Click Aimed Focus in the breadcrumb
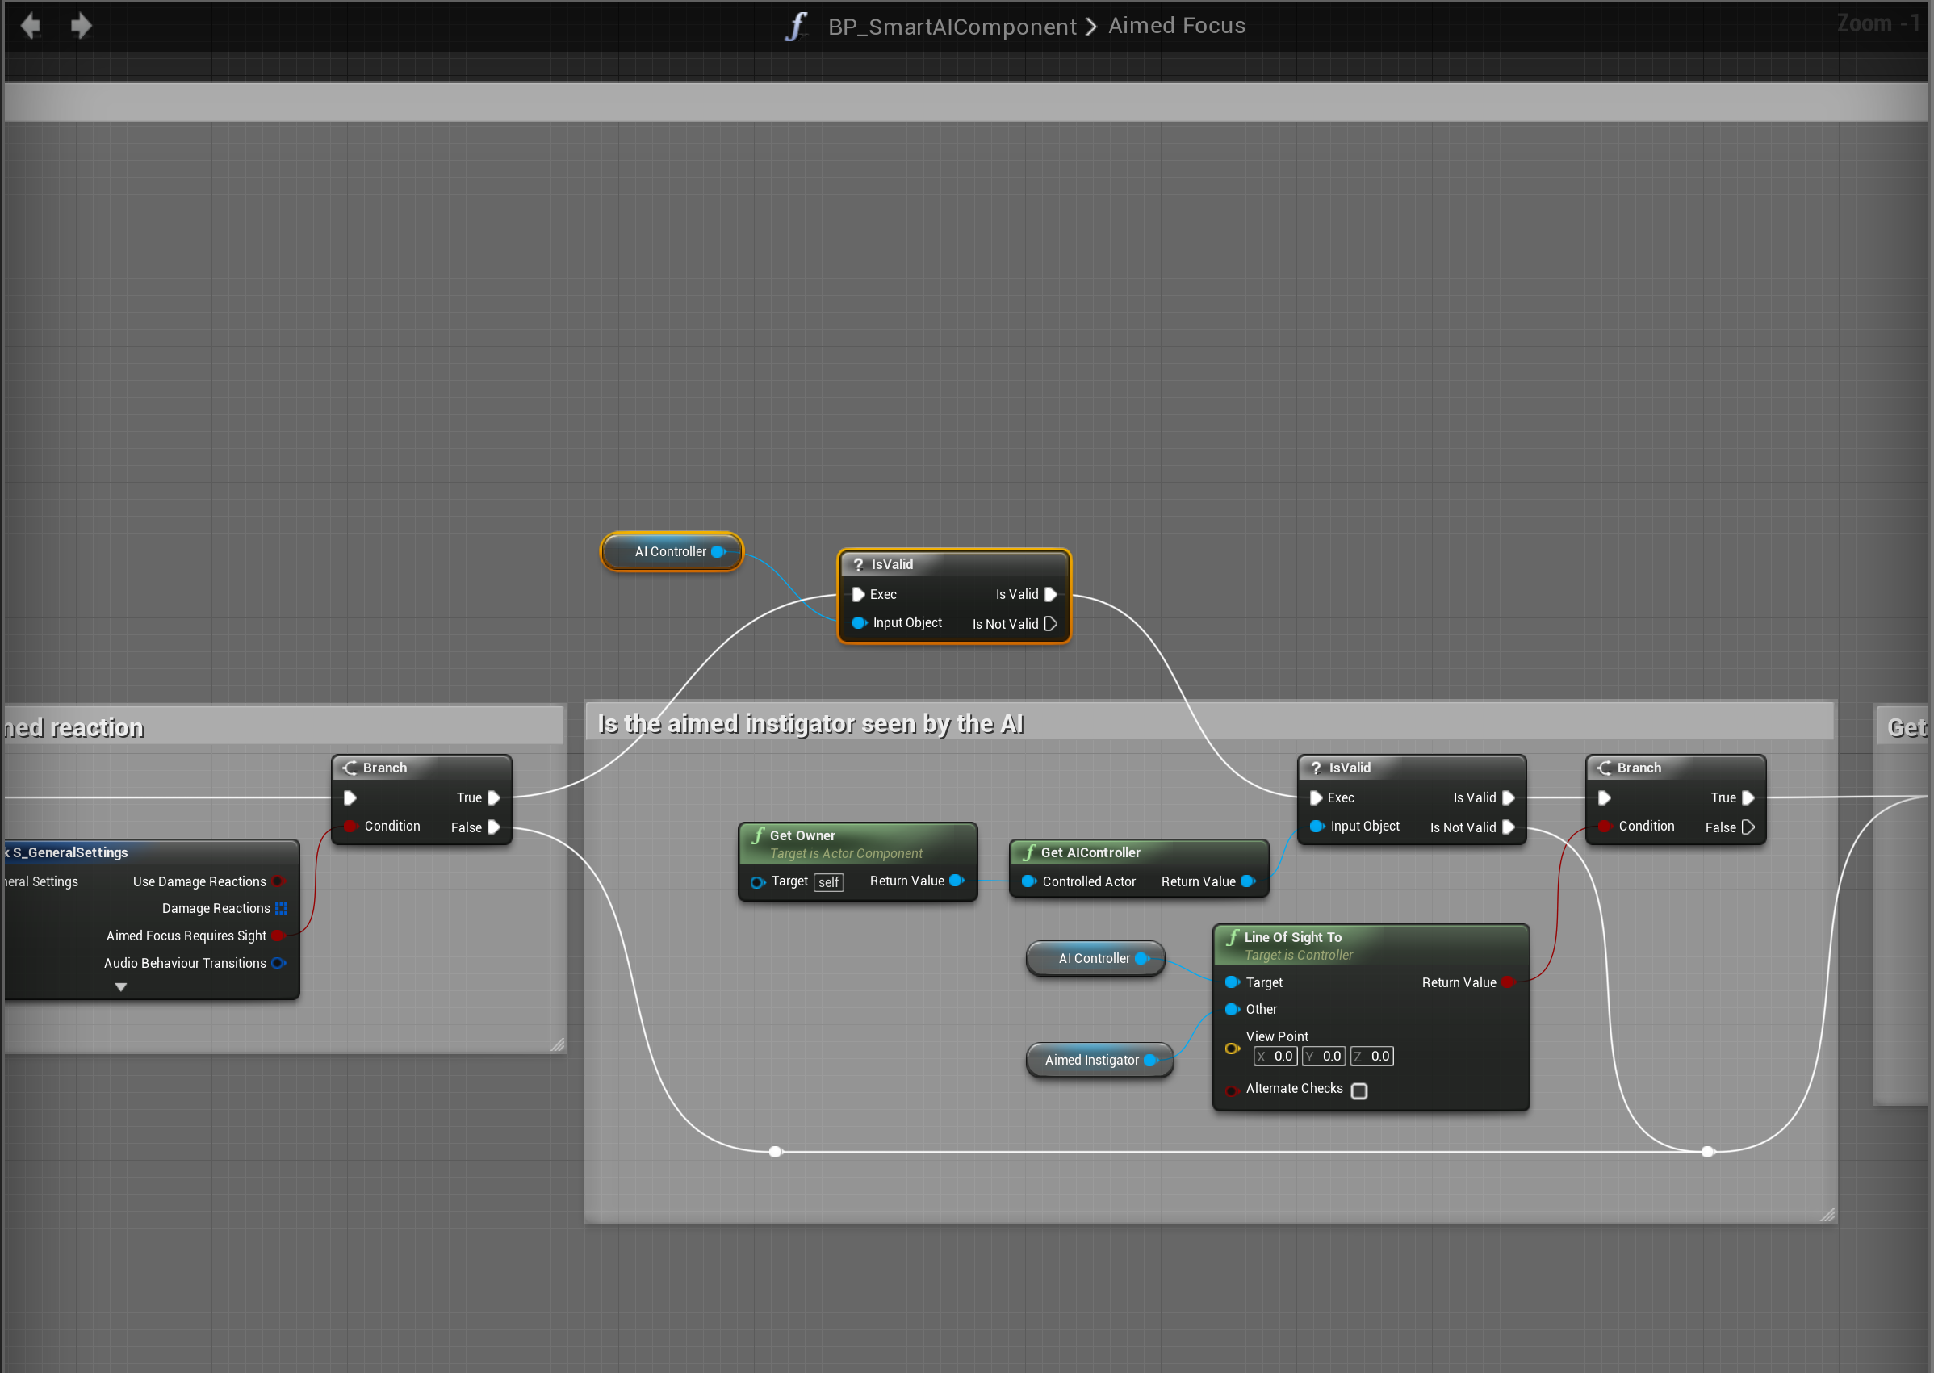Viewport: 1934px width, 1373px height. (x=1177, y=26)
